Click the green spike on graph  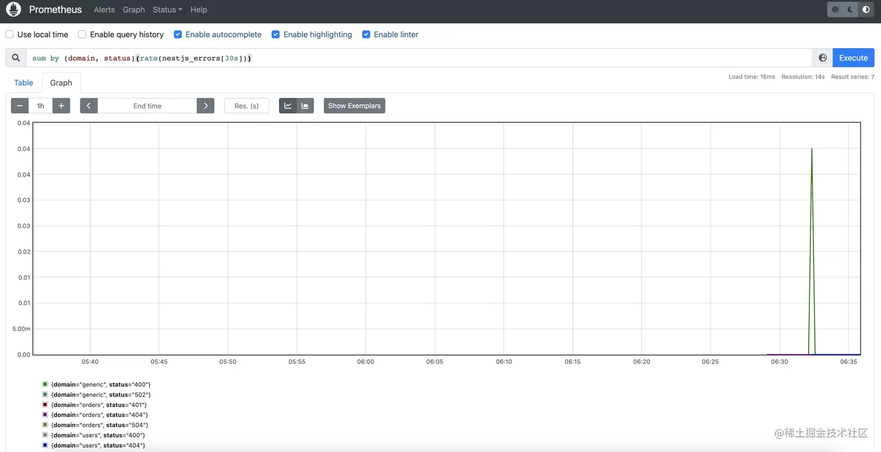click(x=812, y=250)
